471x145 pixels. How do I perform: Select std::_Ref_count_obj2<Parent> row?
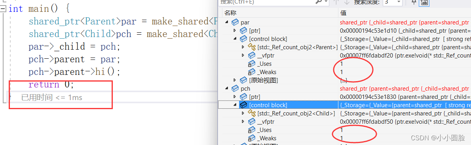(x=297, y=47)
